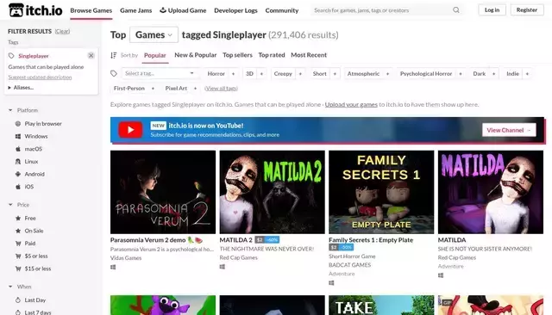Select the Popular sort tab

(155, 55)
